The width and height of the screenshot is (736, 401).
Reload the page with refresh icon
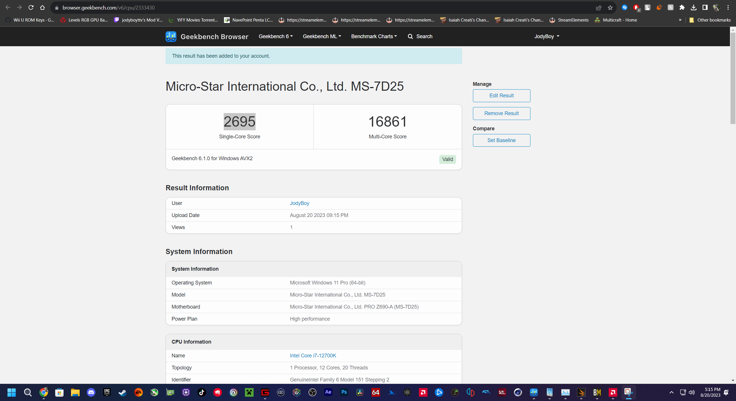[x=31, y=7]
